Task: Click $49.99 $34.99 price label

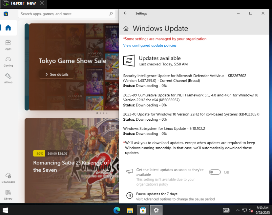Action: click(x=57, y=154)
